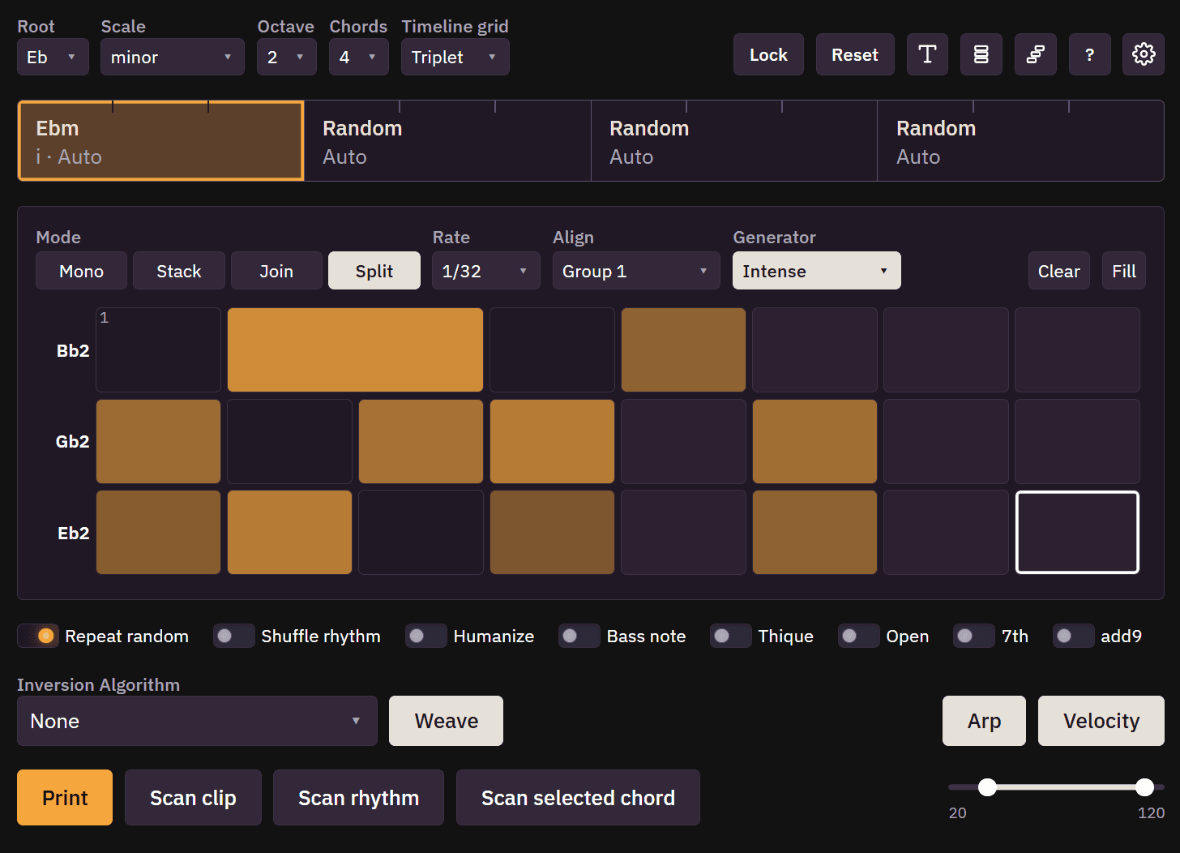Select Mono mode
1180x853 pixels.
(x=81, y=271)
